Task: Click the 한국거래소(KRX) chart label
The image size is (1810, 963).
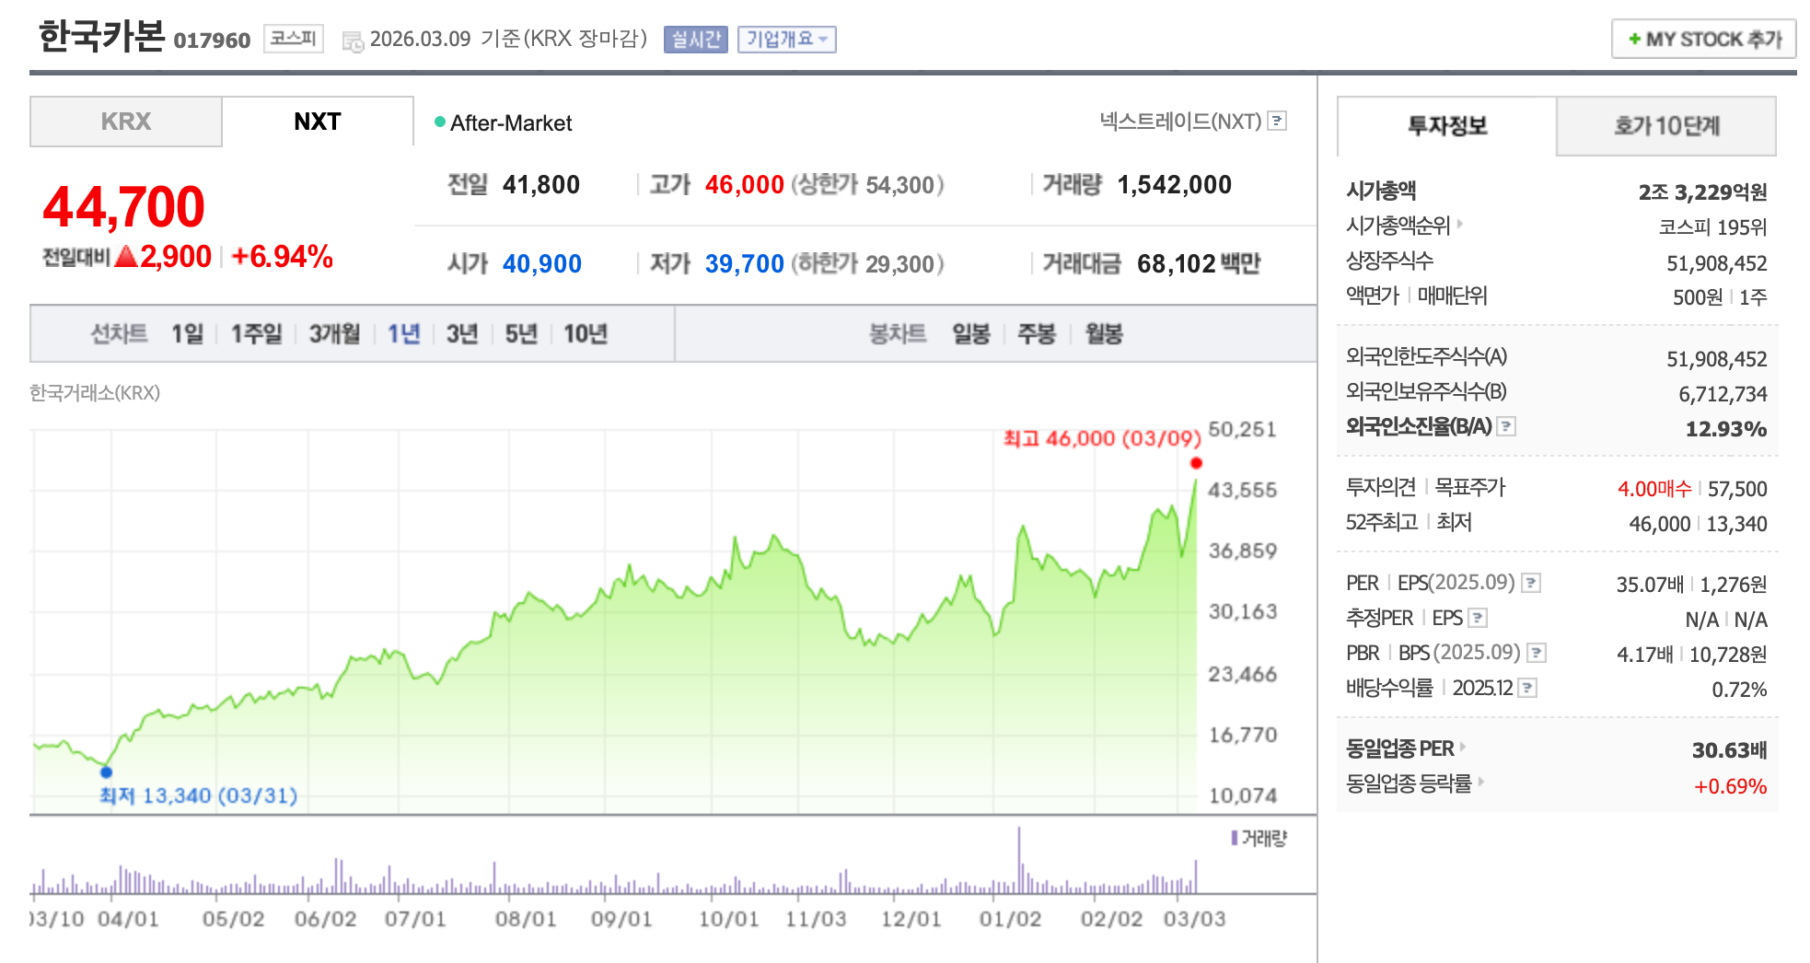Action: (x=95, y=393)
